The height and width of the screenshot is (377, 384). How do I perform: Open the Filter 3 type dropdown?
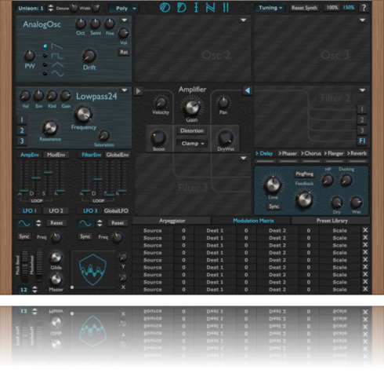point(243,158)
